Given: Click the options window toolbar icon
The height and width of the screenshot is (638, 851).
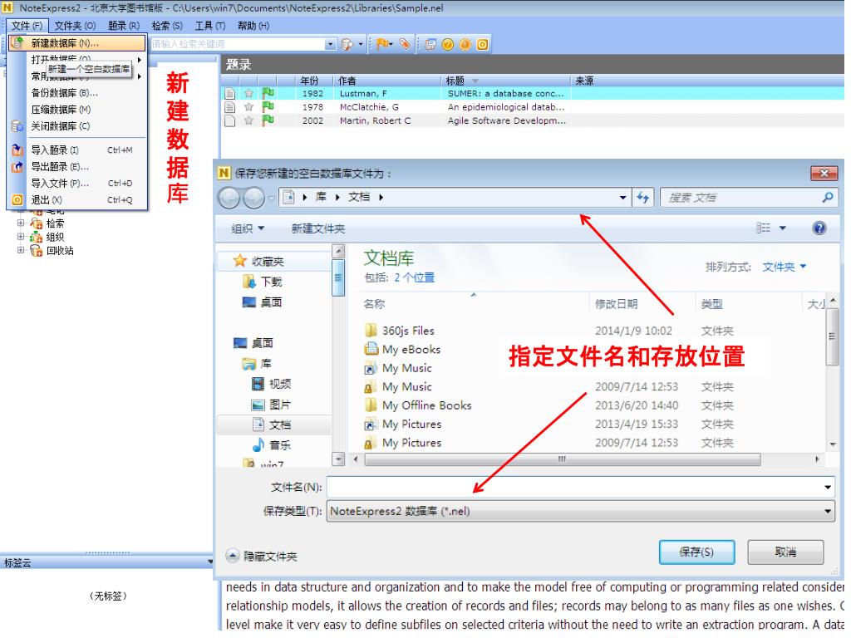Looking at the screenshot, I should pos(430,45).
